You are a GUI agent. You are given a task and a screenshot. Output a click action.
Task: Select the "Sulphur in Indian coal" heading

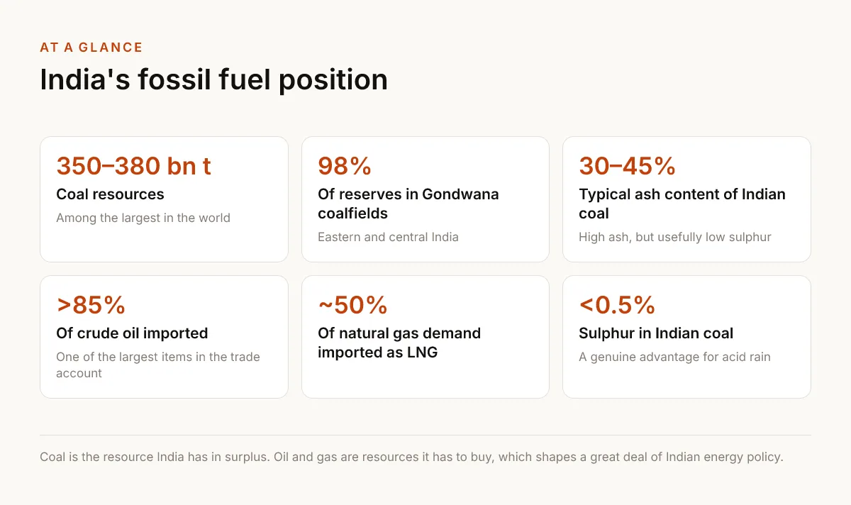[x=656, y=333]
